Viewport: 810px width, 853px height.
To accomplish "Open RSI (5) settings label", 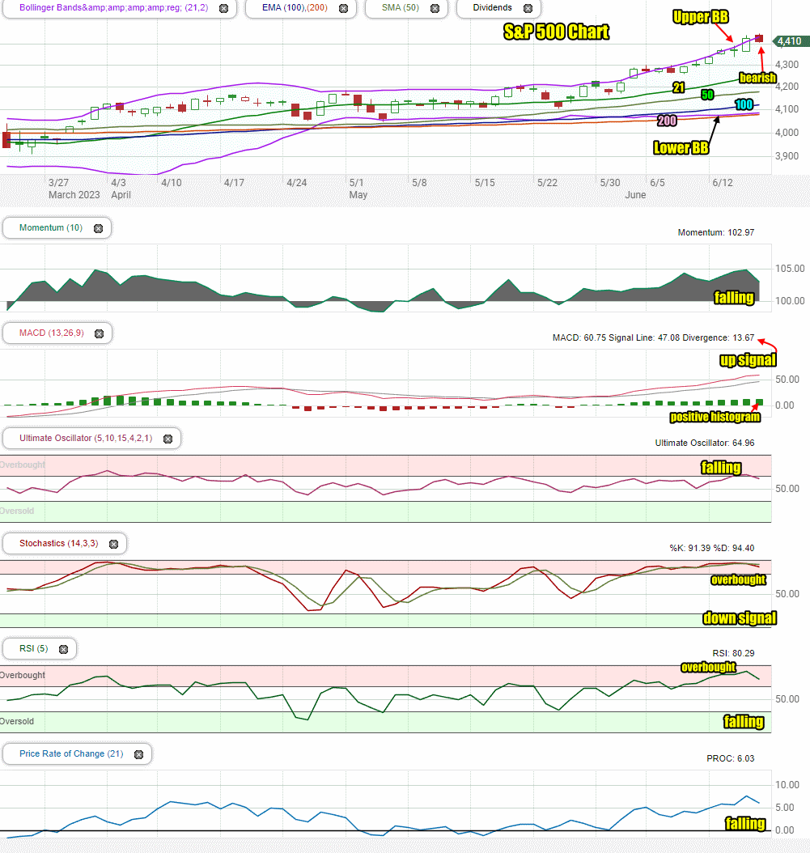I will pyautogui.click(x=33, y=648).
